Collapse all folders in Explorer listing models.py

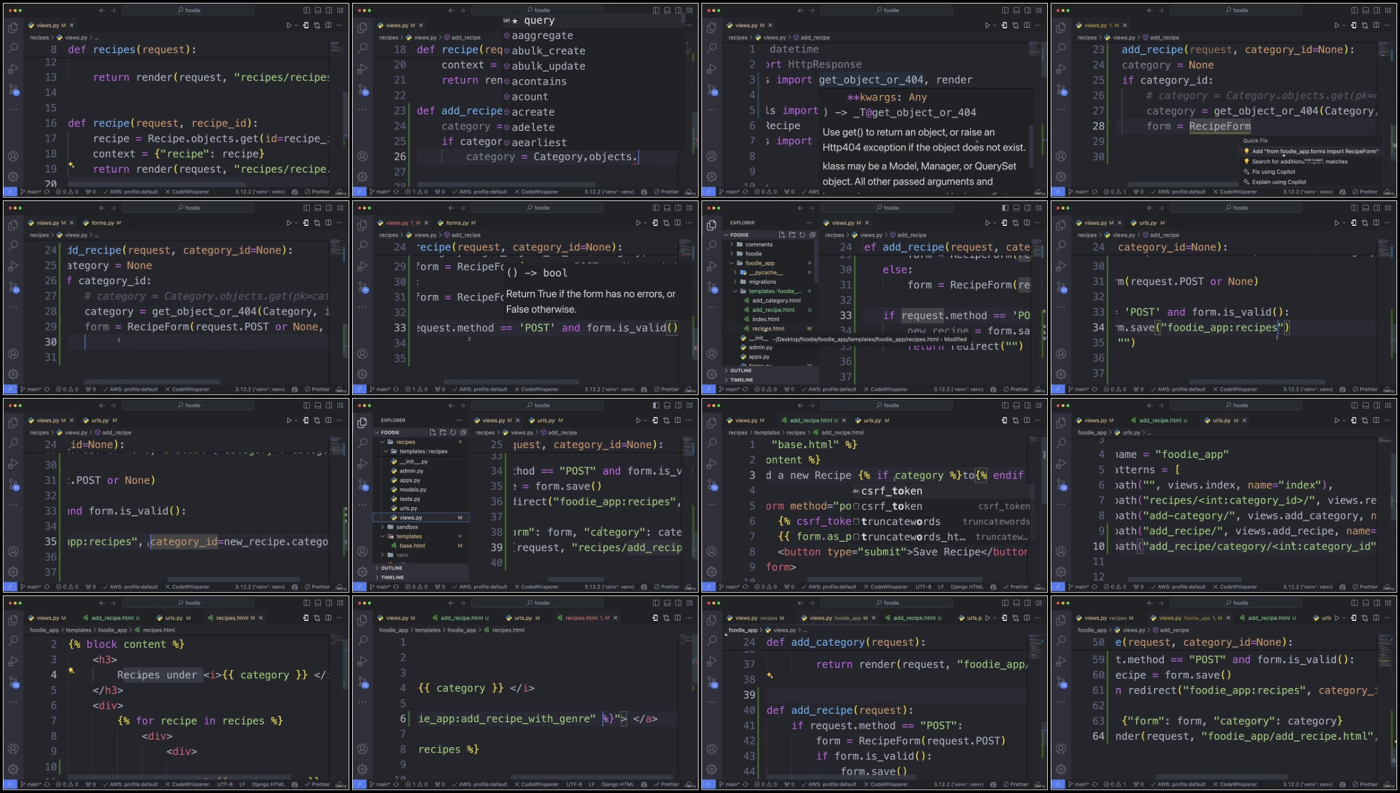(463, 433)
